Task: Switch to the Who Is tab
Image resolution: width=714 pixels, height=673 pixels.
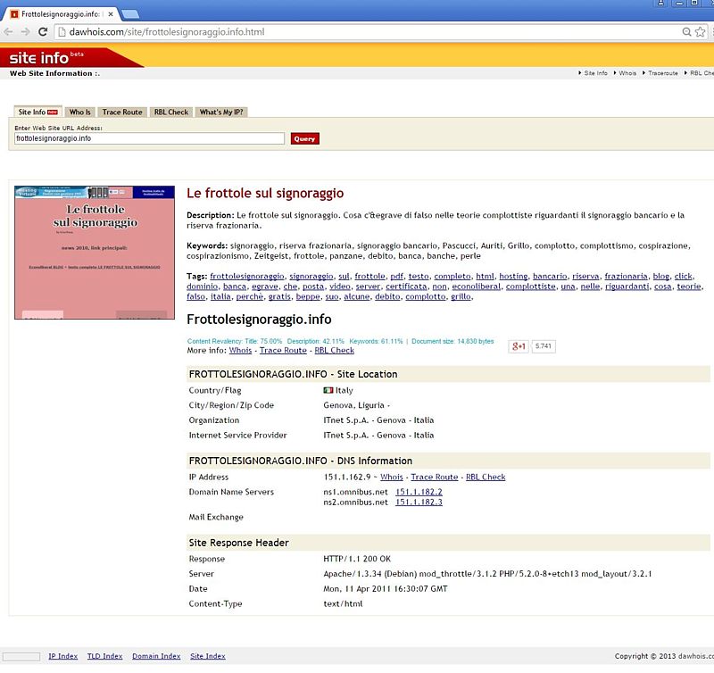Action: [80, 112]
